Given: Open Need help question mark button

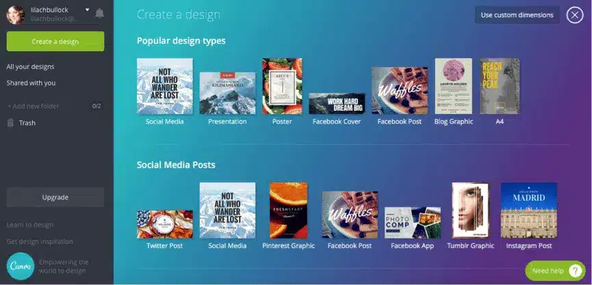Looking at the screenshot, I should click(x=575, y=271).
